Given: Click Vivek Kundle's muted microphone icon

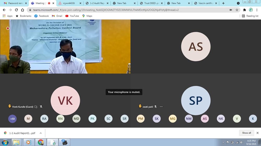Looking at the screenshot, I should pos(41,107).
